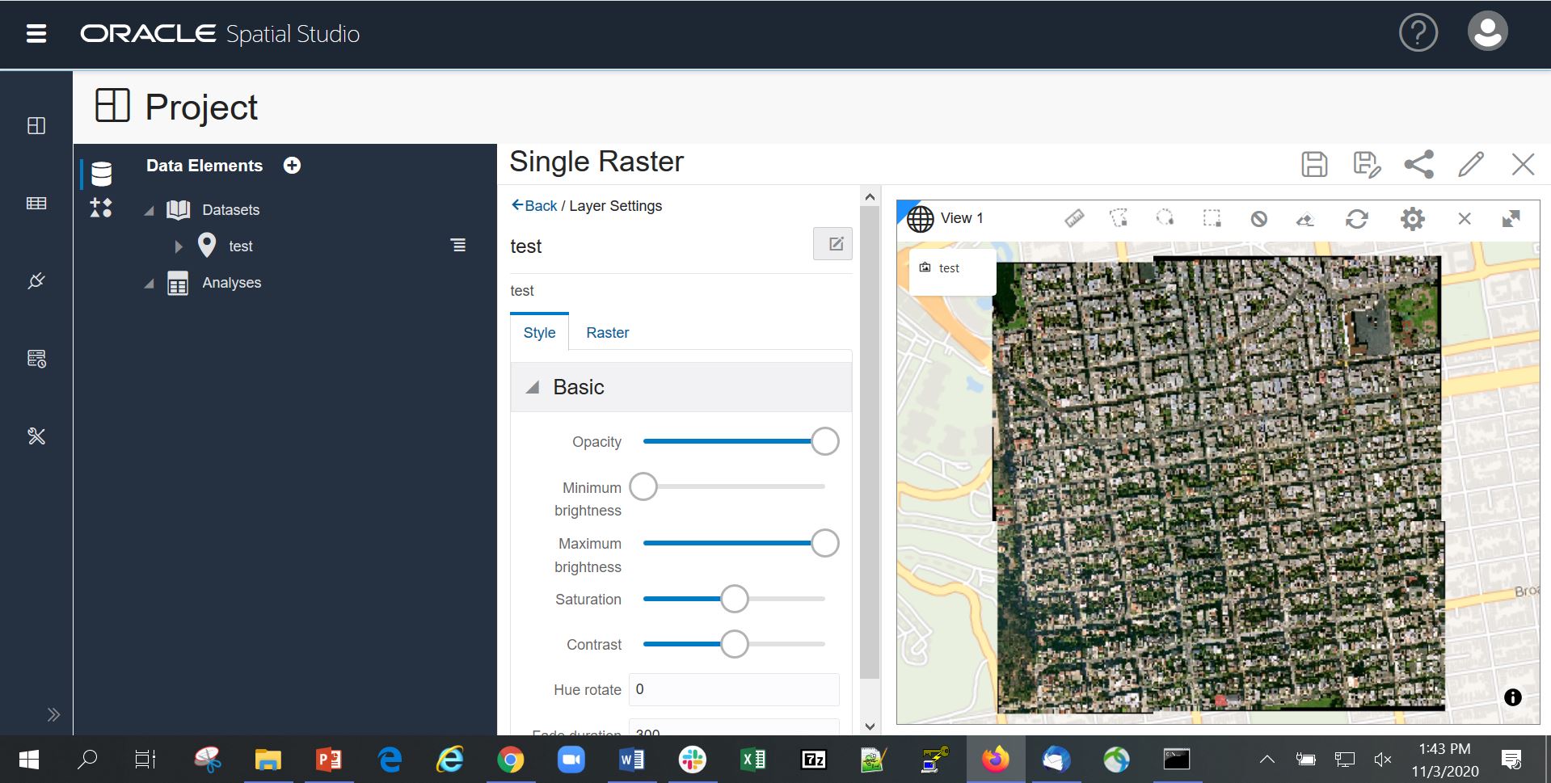The width and height of the screenshot is (1551, 783).
Task: Click the Opacity slider handle
Action: [x=824, y=442]
